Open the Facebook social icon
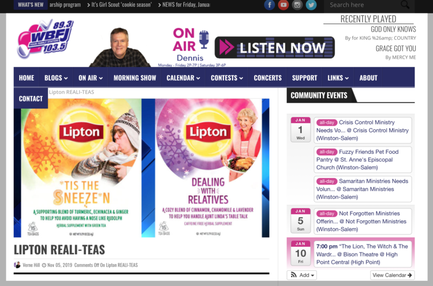The height and width of the screenshot is (286, 433). [x=270, y=5]
